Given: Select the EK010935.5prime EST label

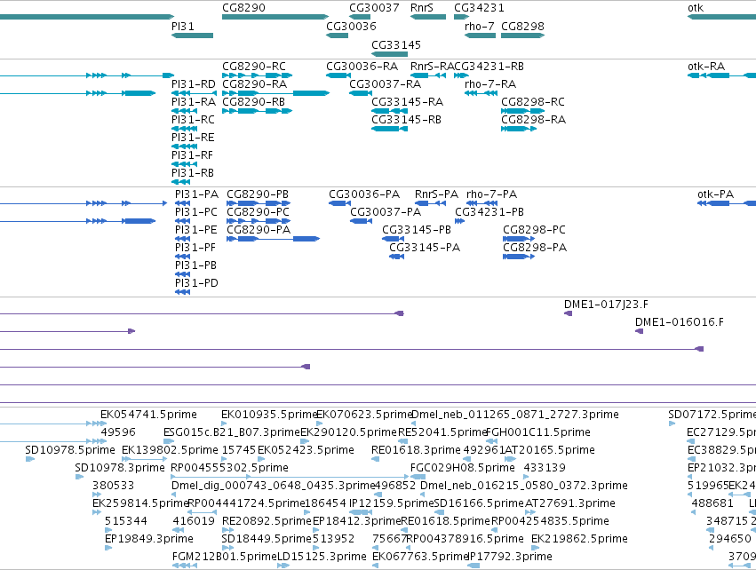Looking at the screenshot, I should (269, 415).
